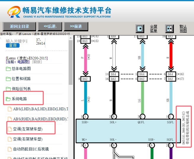
Task: Open the 当前：电路图 link
Action: (18, 62)
